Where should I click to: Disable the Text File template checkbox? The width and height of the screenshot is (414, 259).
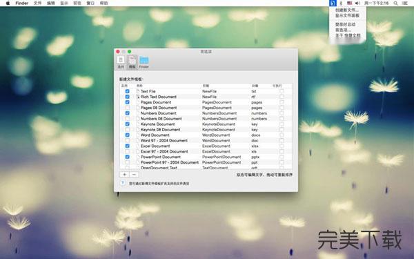(127, 91)
